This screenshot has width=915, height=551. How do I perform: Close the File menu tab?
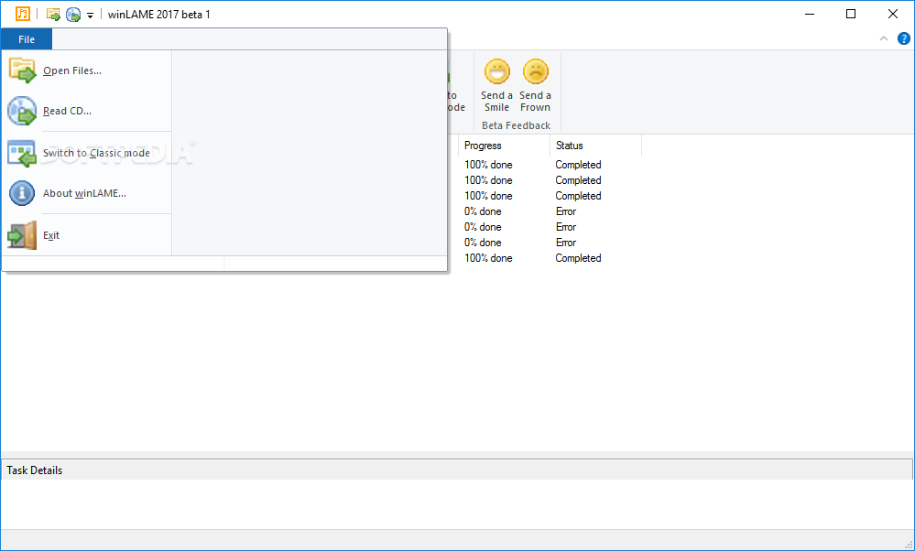point(27,39)
